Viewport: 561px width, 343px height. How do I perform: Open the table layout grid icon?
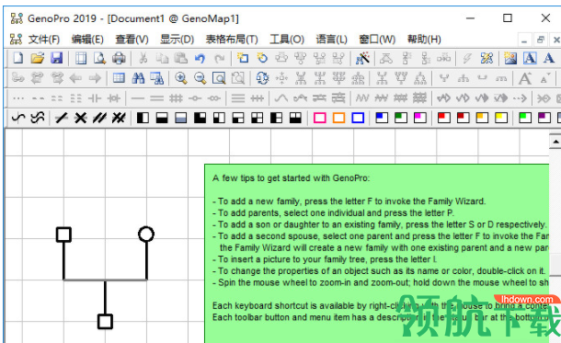click(119, 78)
